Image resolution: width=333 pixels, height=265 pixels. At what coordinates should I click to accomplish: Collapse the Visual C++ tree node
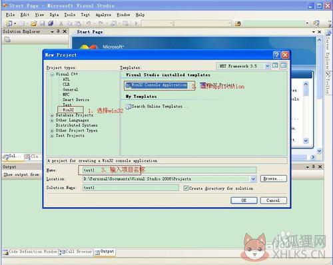[x=52, y=75]
